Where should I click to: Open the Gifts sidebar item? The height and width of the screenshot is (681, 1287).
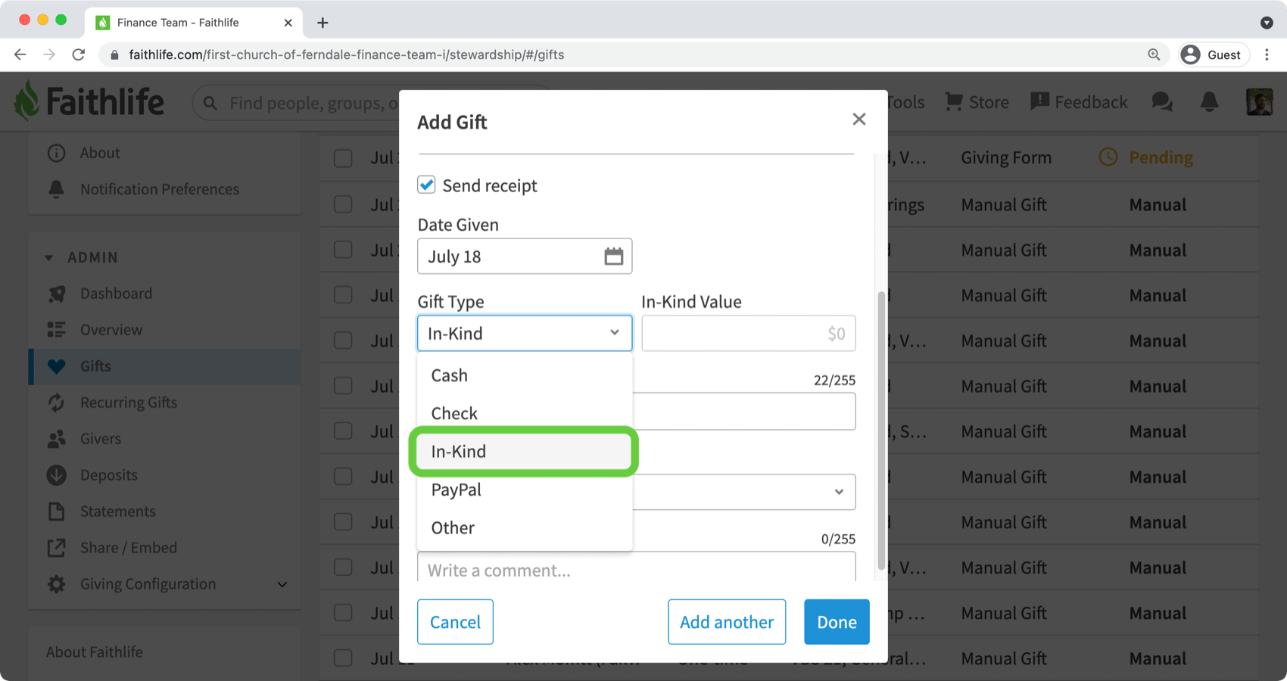tap(165, 366)
